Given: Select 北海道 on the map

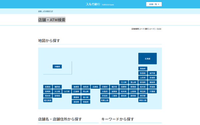Looking at the screenshot, I should coord(147,59).
